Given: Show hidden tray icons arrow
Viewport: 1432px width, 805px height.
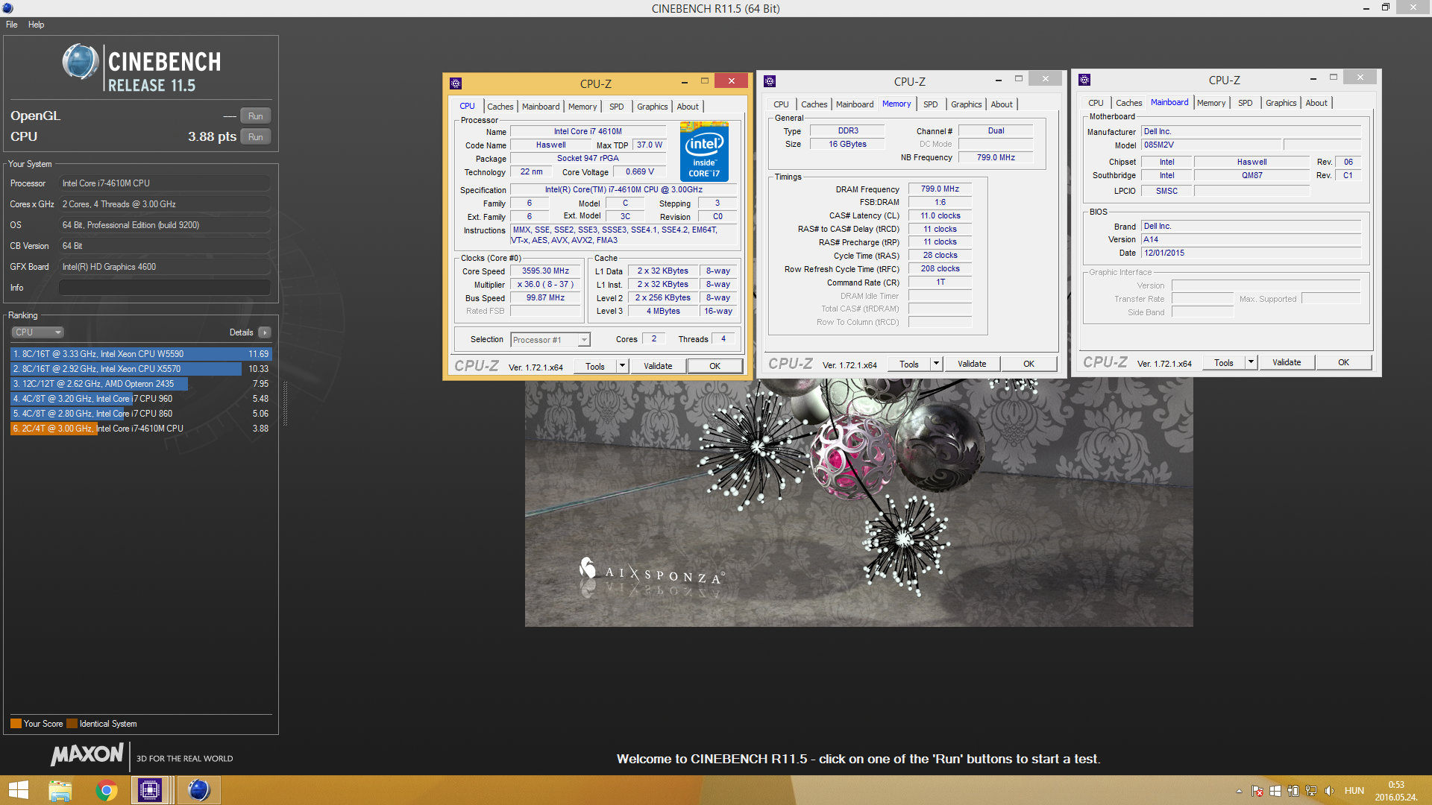Looking at the screenshot, I should click(x=1239, y=791).
